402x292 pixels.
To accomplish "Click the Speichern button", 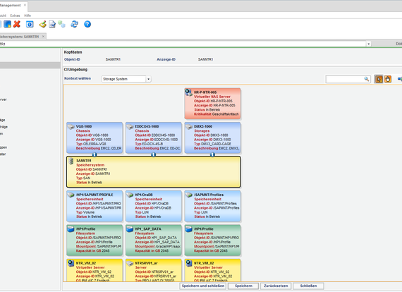I will tap(243, 286).
